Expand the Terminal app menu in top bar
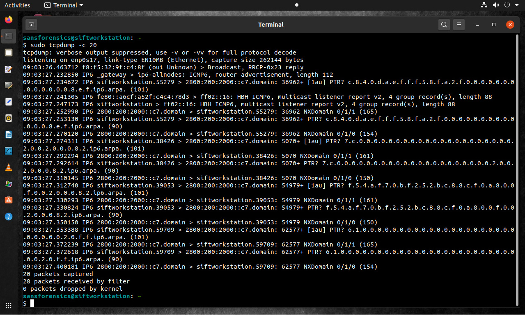Image resolution: width=525 pixels, height=315 pixels. tap(64, 5)
